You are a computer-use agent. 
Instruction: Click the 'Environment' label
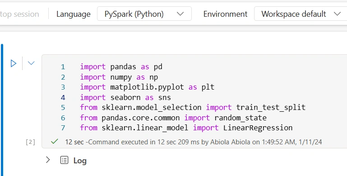click(x=225, y=14)
